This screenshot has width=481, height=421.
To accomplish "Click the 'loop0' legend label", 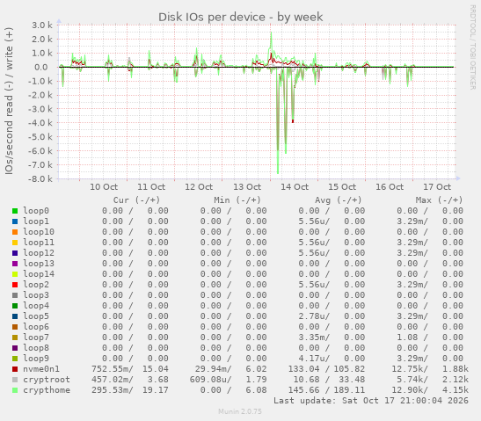I will click(36, 211).
